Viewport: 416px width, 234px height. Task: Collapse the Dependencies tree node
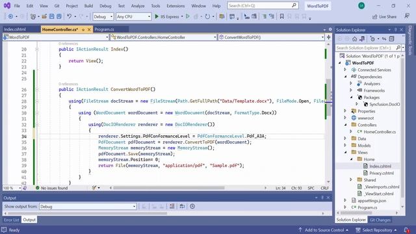pos(345,77)
